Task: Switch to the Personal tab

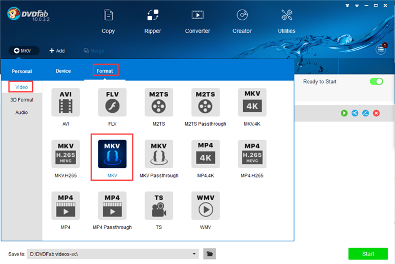Action: (x=21, y=71)
